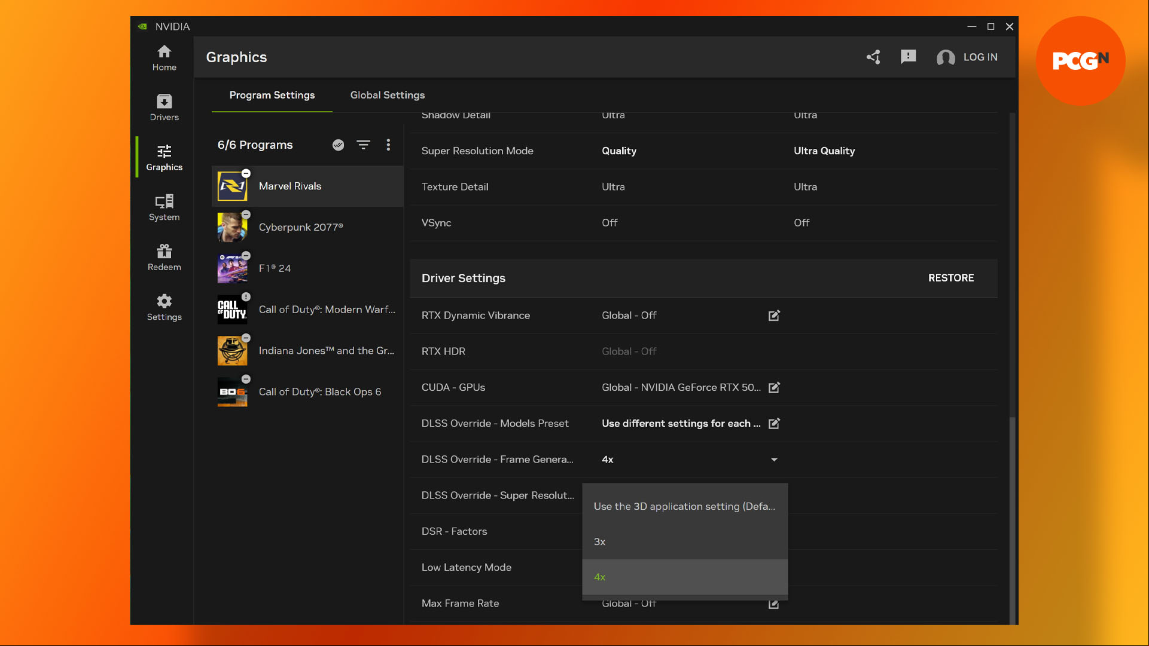The height and width of the screenshot is (646, 1149).
Task: Click the optimize all programs checkmark icon
Action: click(339, 145)
